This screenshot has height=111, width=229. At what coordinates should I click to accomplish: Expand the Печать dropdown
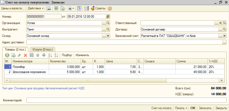click(181, 108)
